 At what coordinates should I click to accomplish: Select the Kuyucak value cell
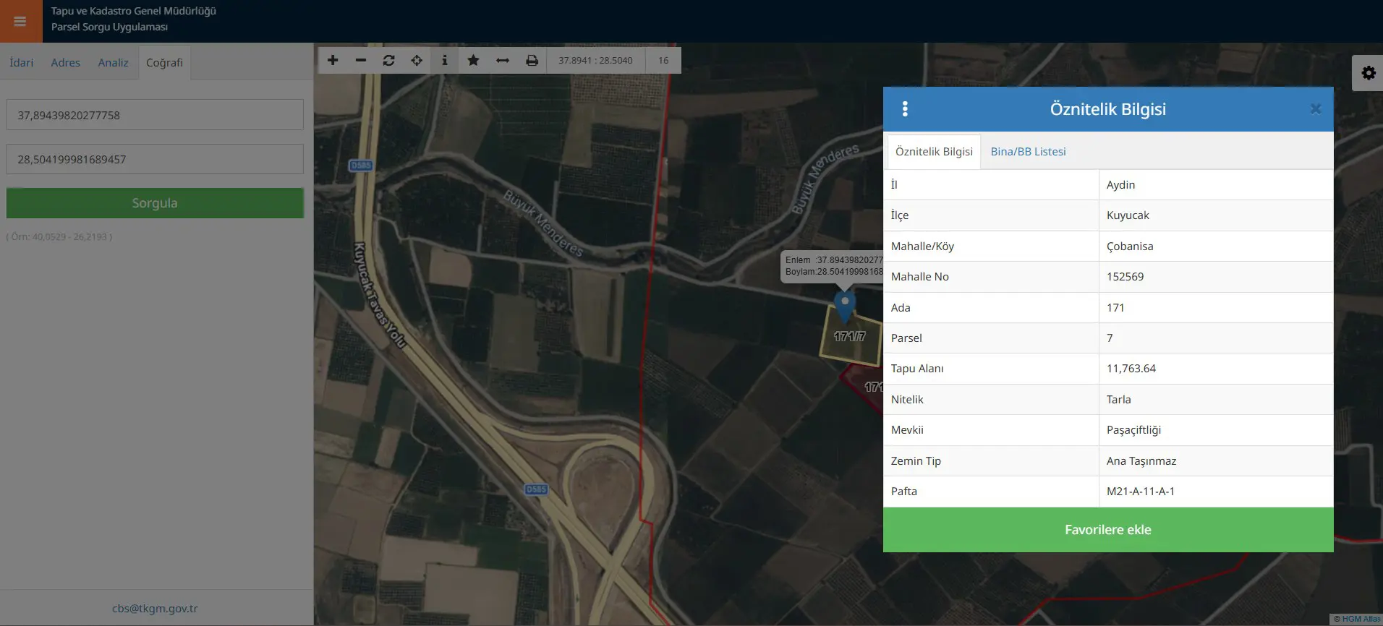(x=1216, y=215)
